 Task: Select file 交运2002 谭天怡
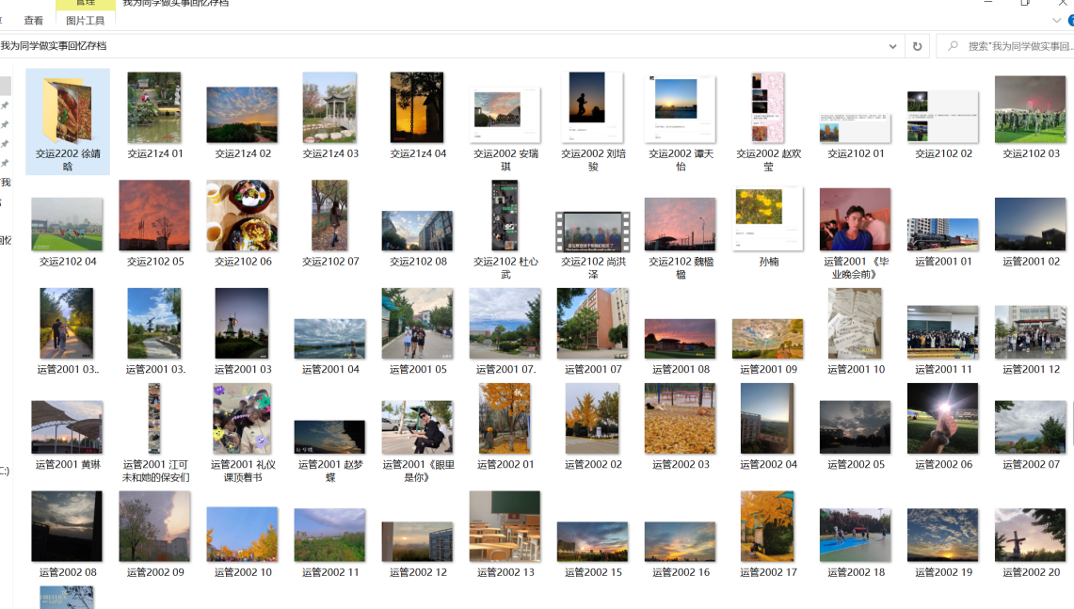(x=681, y=109)
